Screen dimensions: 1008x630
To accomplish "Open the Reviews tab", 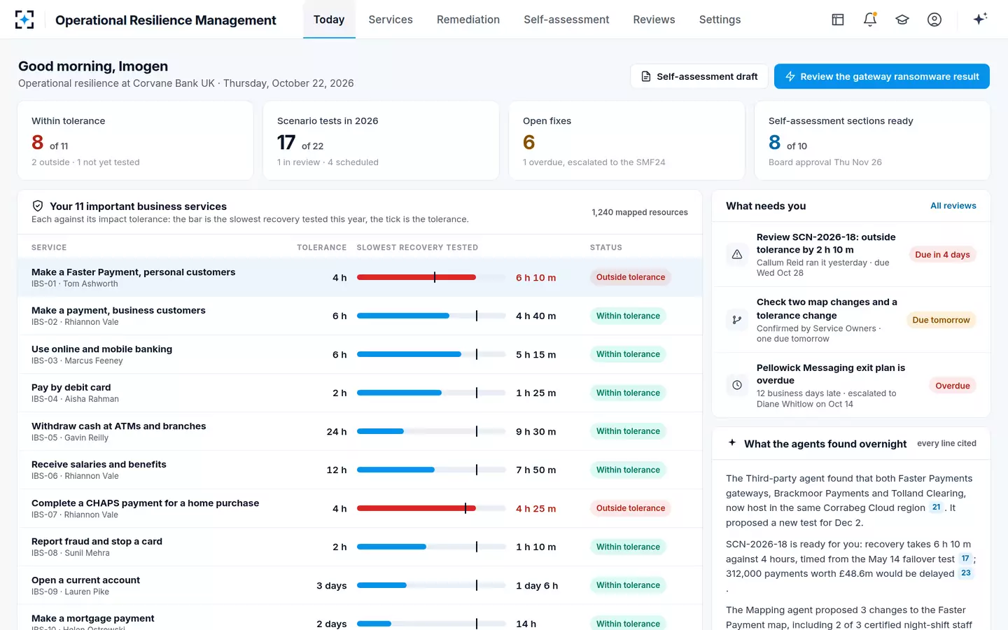I will coord(654,20).
